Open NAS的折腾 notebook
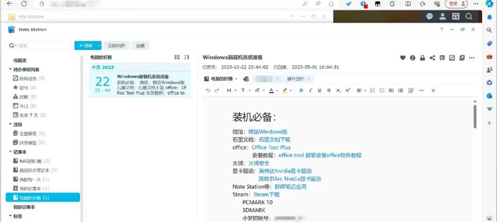Viewport: 500px width, 222px height. (31, 161)
